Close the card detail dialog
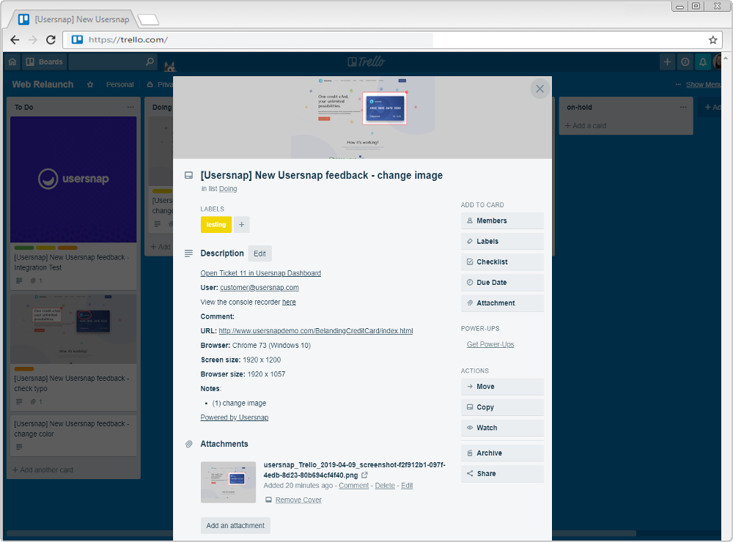 [539, 89]
